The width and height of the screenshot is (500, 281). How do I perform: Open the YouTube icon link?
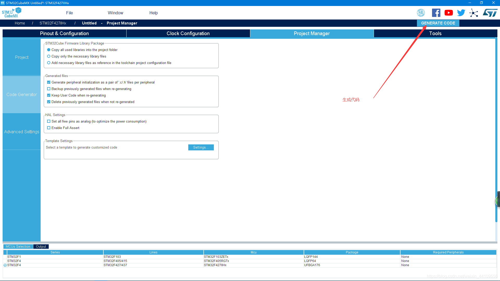[448, 13]
